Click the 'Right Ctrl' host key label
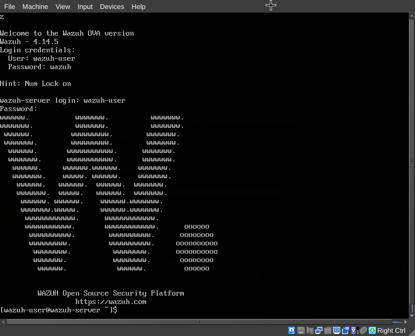 tap(391, 331)
